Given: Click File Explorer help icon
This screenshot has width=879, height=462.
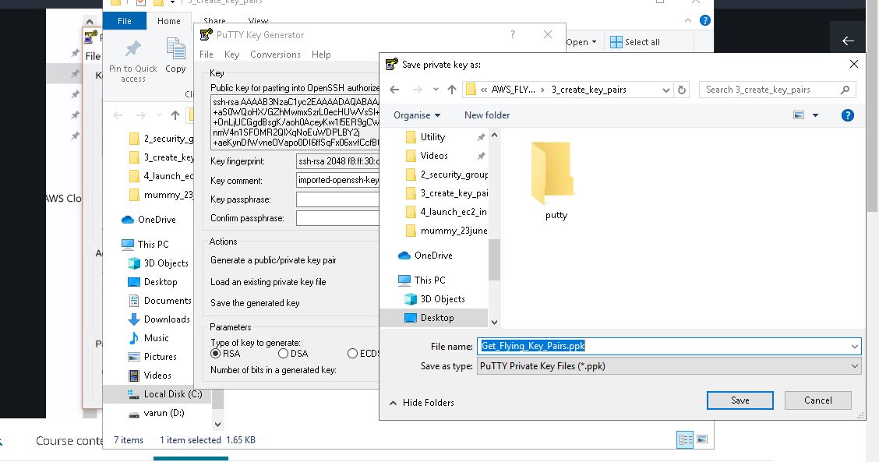Looking at the screenshot, I should pos(705,21).
